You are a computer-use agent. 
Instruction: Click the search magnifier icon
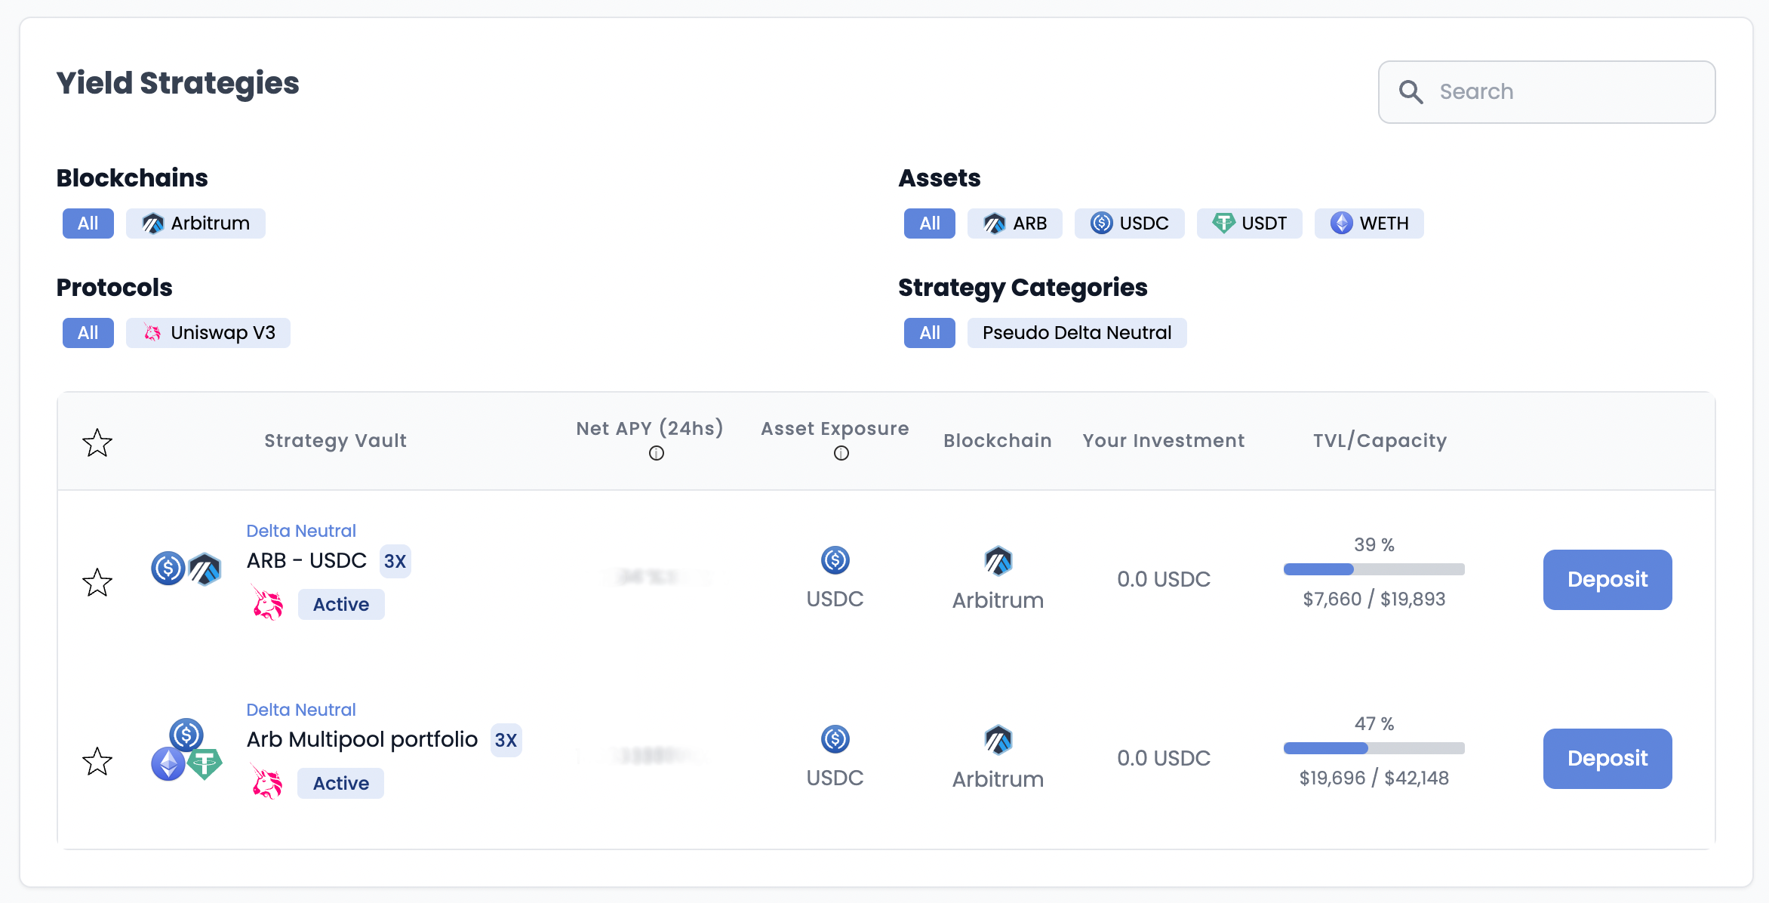point(1410,92)
